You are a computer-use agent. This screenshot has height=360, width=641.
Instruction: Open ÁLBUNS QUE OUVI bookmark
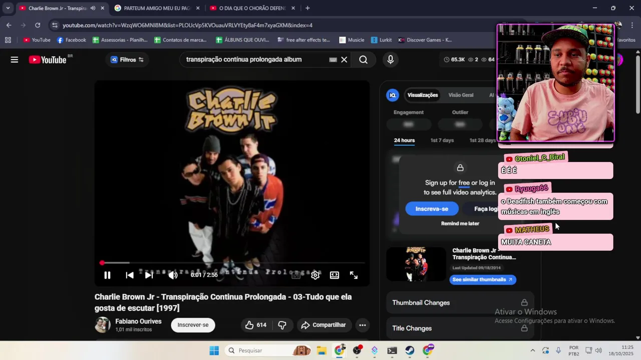[242, 40]
